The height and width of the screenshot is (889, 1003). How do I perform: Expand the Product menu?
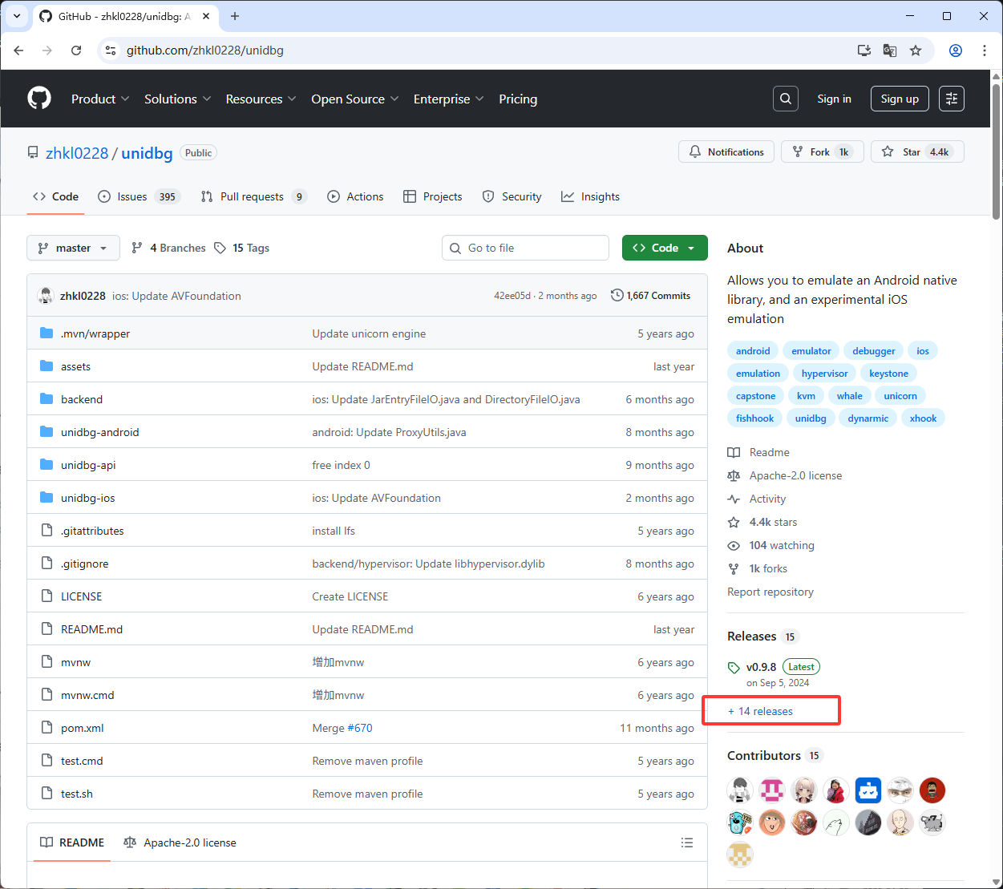click(100, 99)
